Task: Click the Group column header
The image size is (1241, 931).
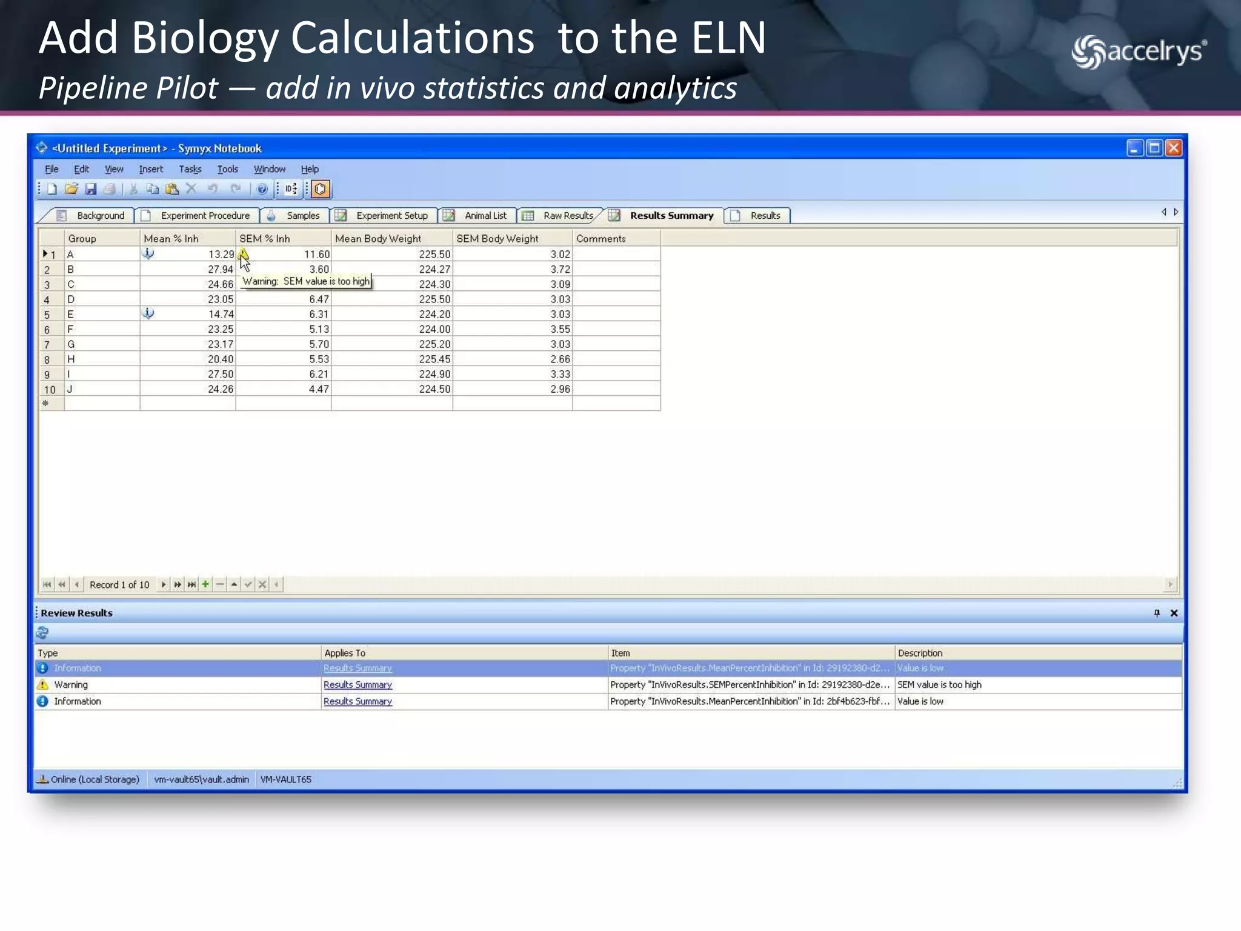Action: [x=102, y=238]
